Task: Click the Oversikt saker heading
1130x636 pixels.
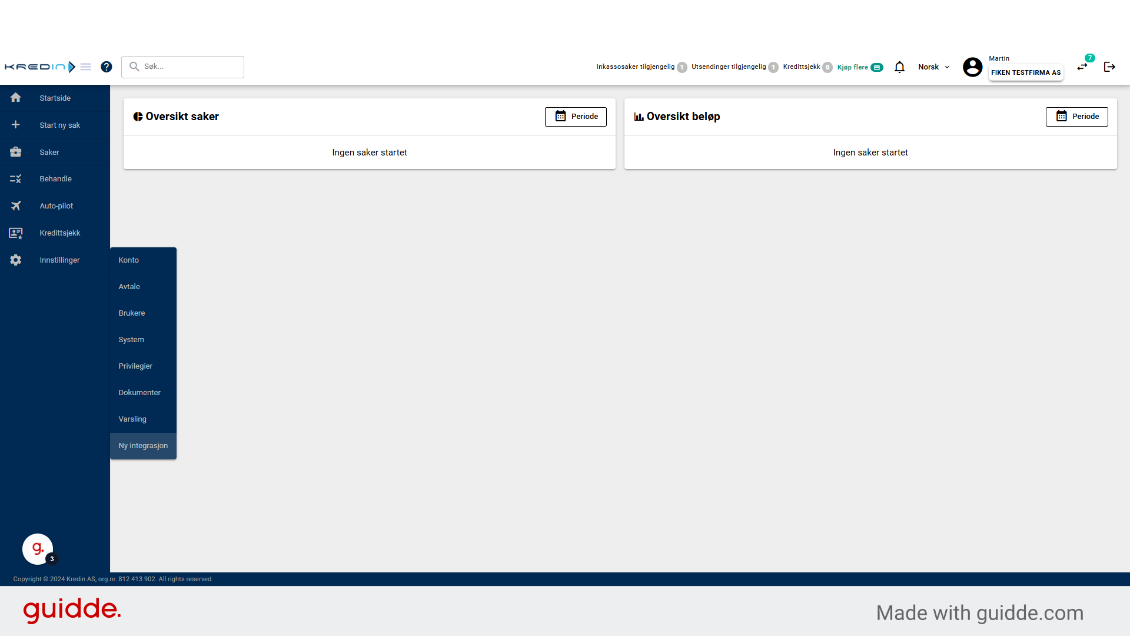Action: (182, 117)
